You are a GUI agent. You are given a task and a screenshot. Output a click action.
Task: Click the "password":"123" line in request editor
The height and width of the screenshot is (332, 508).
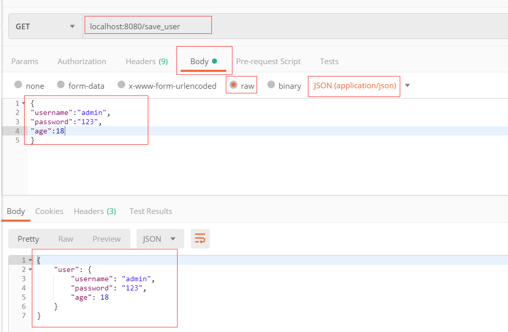[x=66, y=122]
